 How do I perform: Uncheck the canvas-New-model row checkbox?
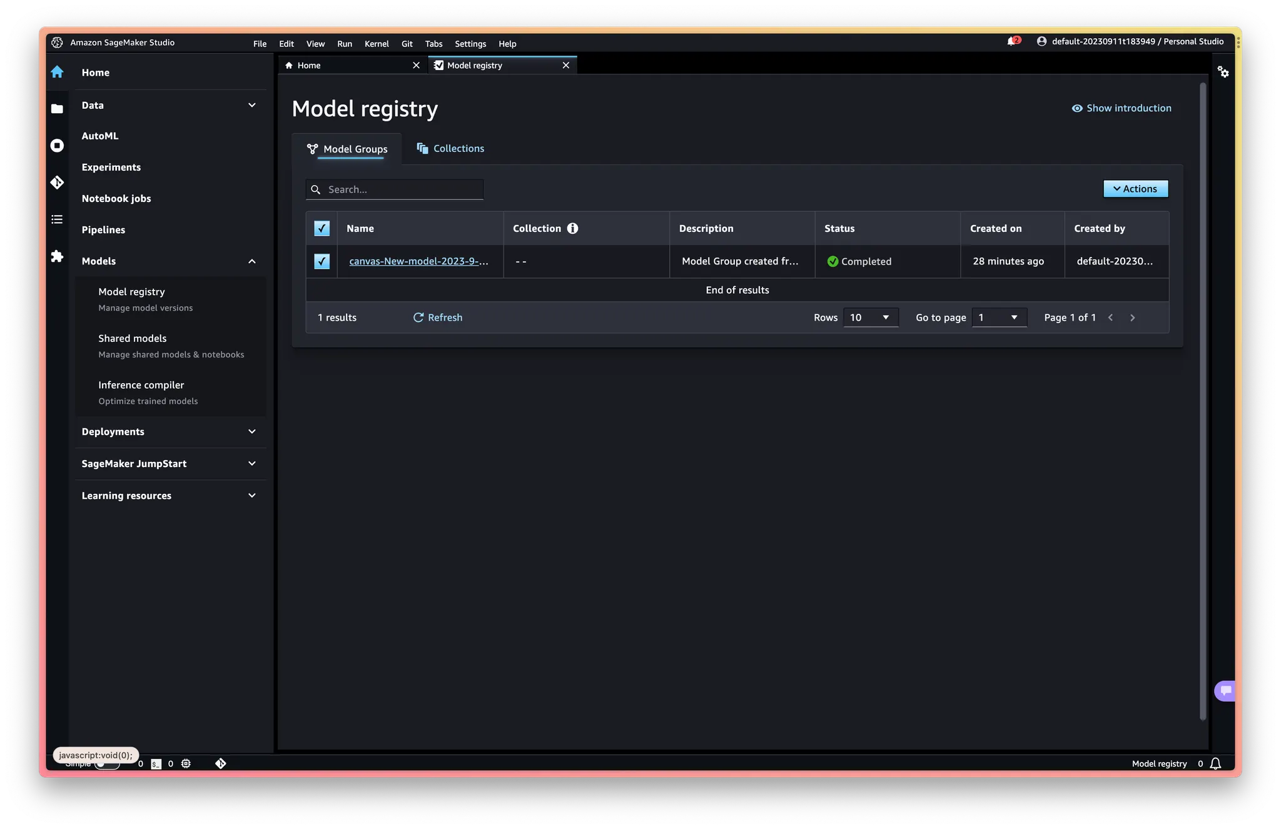[322, 261]
